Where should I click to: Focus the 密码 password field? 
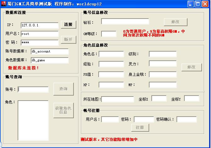40,42
